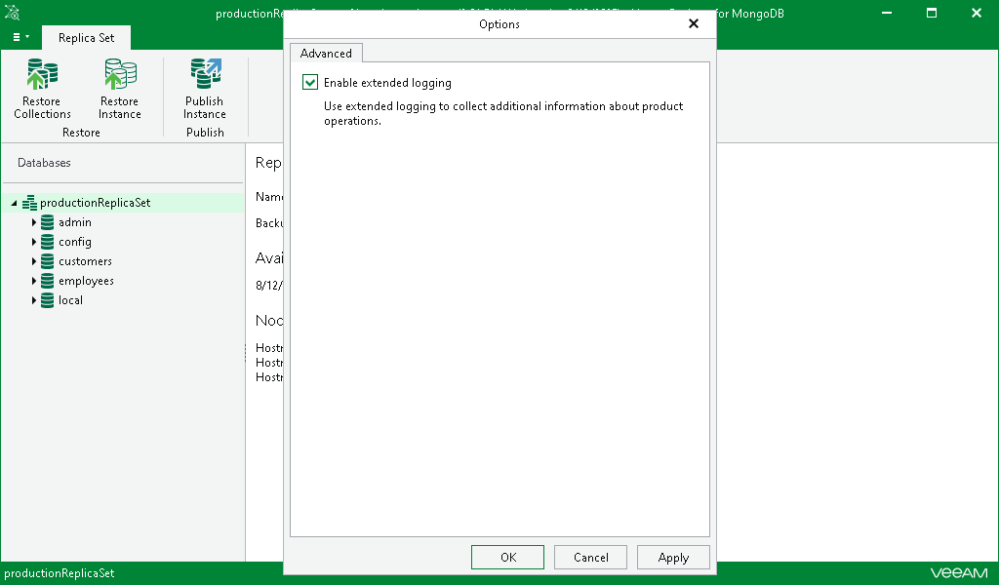
Task: Click the Publish Instance icon
Action: [x=205, y=74]
